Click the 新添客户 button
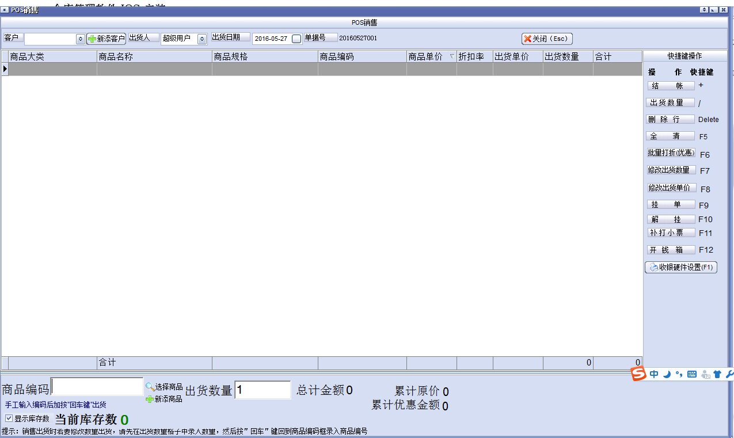This screenshot has height=438, width=734. tap(107, 39)
